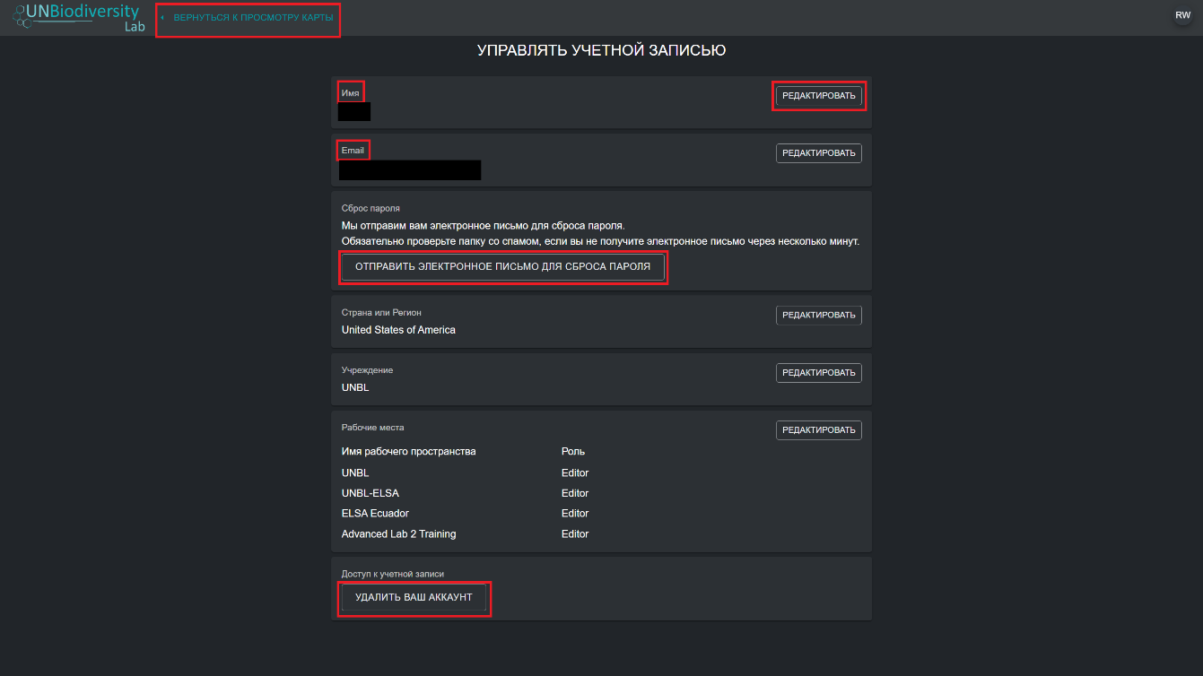The image size is (1203, 676).
Task: Click the redacted email address value
Action: [x=410, y=170]
